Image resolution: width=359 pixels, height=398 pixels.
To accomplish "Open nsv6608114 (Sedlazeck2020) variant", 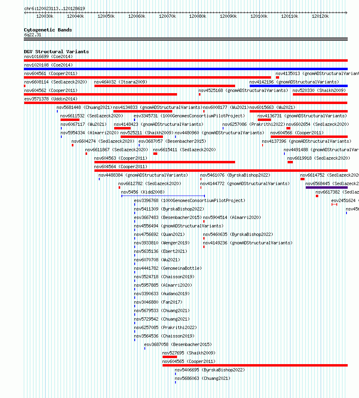I will pyautogui.click(x=56, y=82).
